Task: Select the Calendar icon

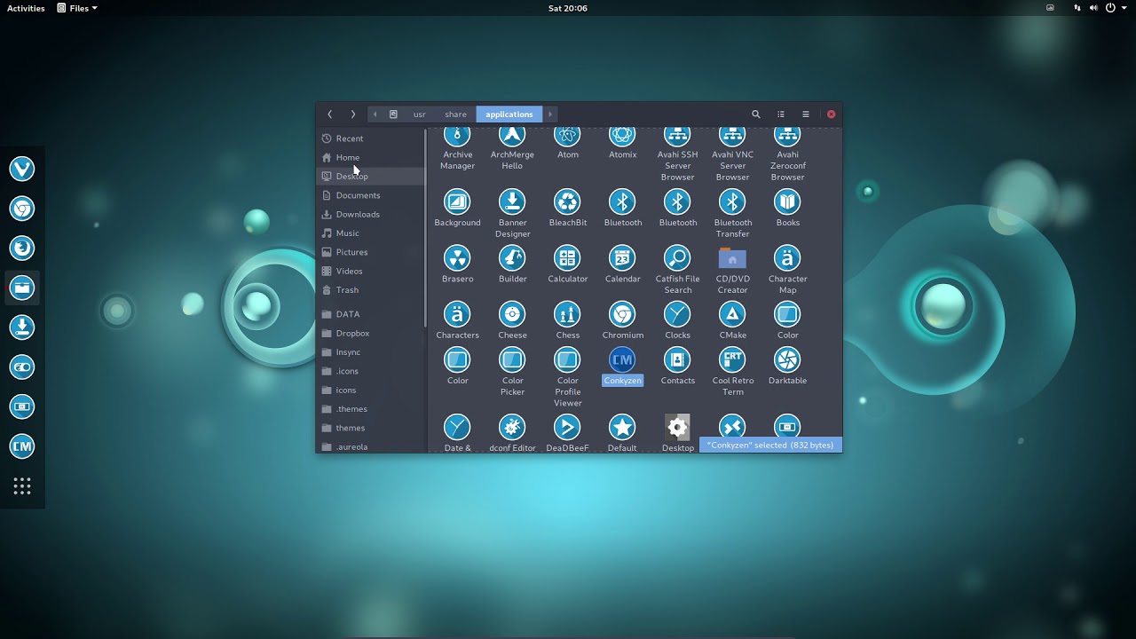Action: pyautogui.click(x=622, y=257)
